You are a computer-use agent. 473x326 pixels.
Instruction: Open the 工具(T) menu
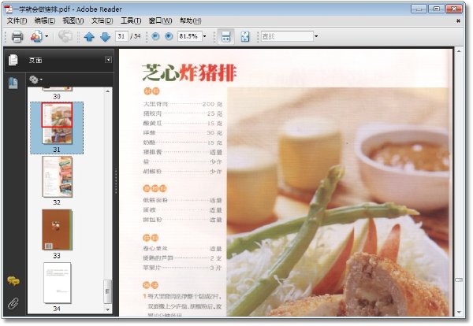click(131, 20)
